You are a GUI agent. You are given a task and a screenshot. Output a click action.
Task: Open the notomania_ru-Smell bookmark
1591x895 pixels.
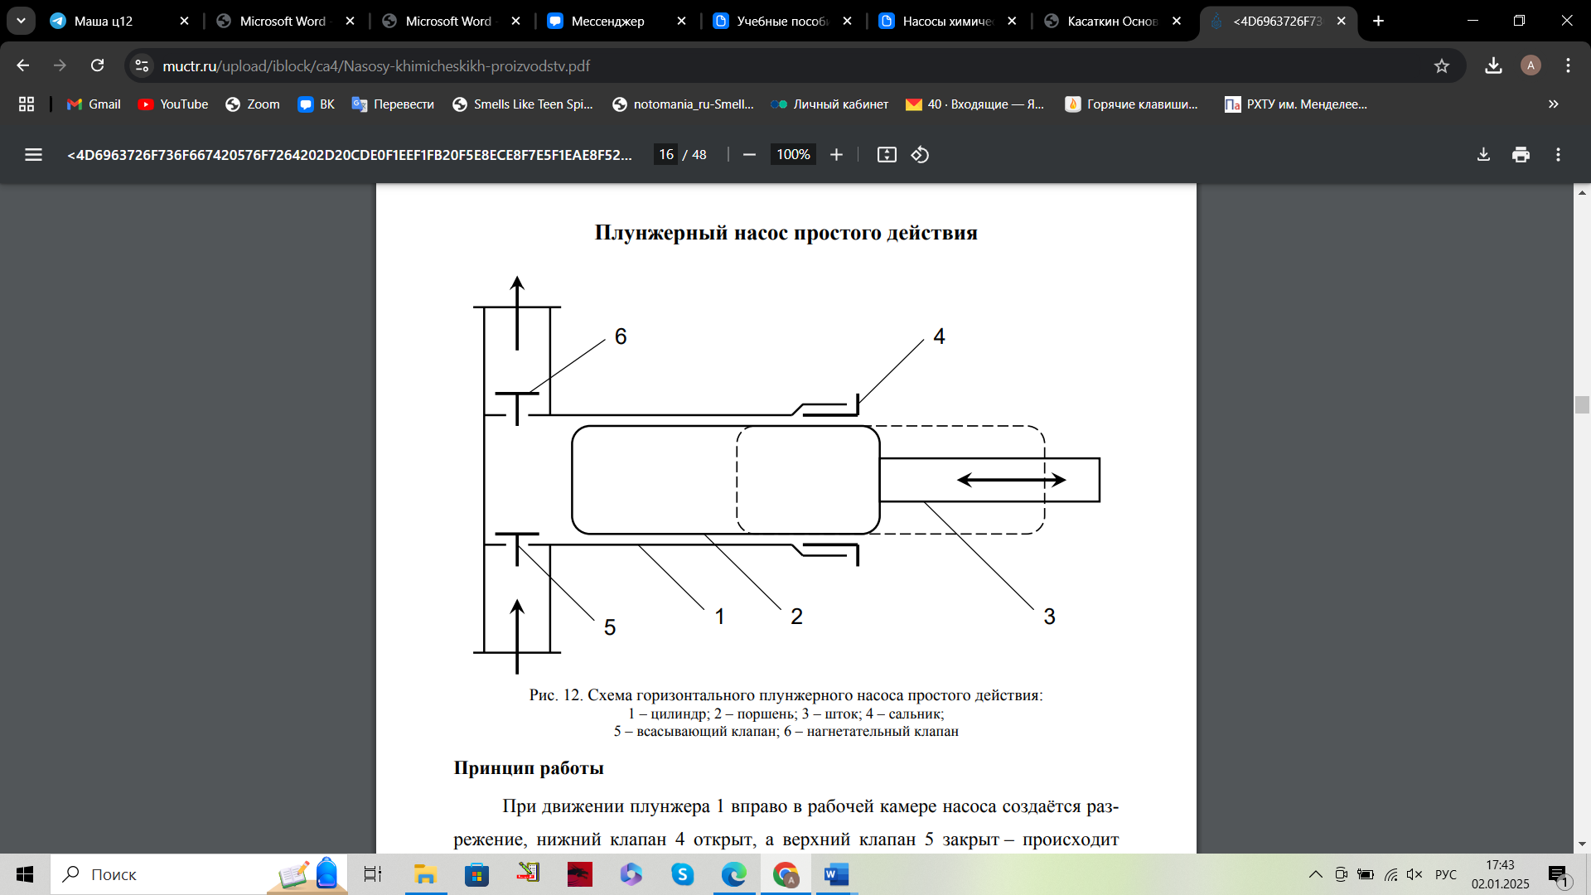(x=683, y=104)
